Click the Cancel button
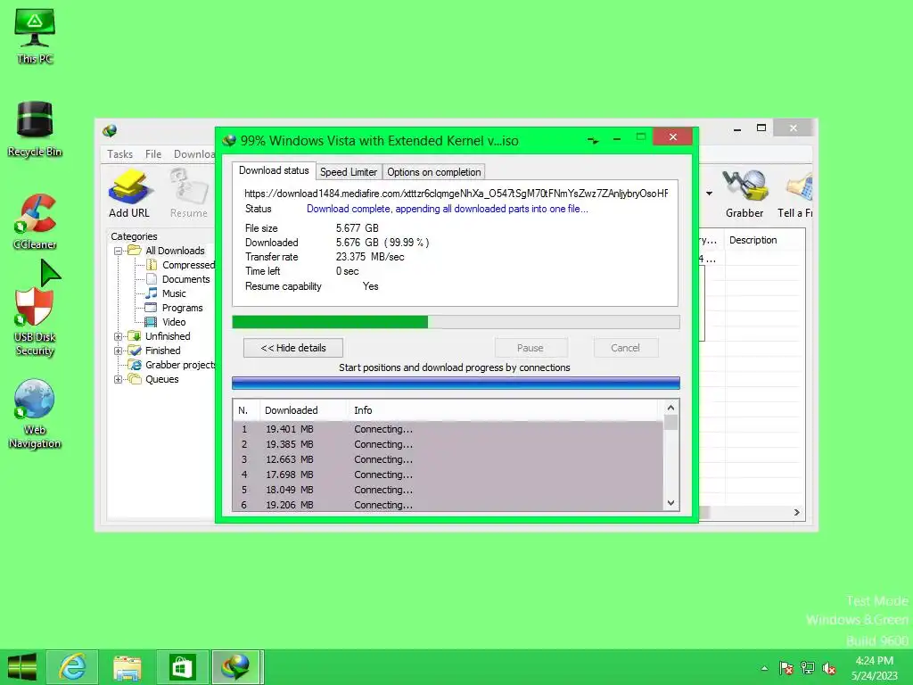This screenshot has height=685, width=913. (626, 348)
